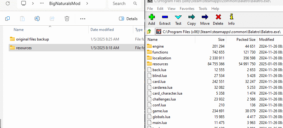
Task: Expand the breadcrumb chevron after BigNaturalsMod
Action: [87, 3]
